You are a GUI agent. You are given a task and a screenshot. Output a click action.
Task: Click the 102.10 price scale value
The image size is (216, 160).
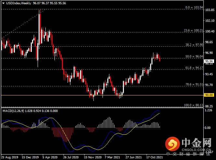(210, 21)
